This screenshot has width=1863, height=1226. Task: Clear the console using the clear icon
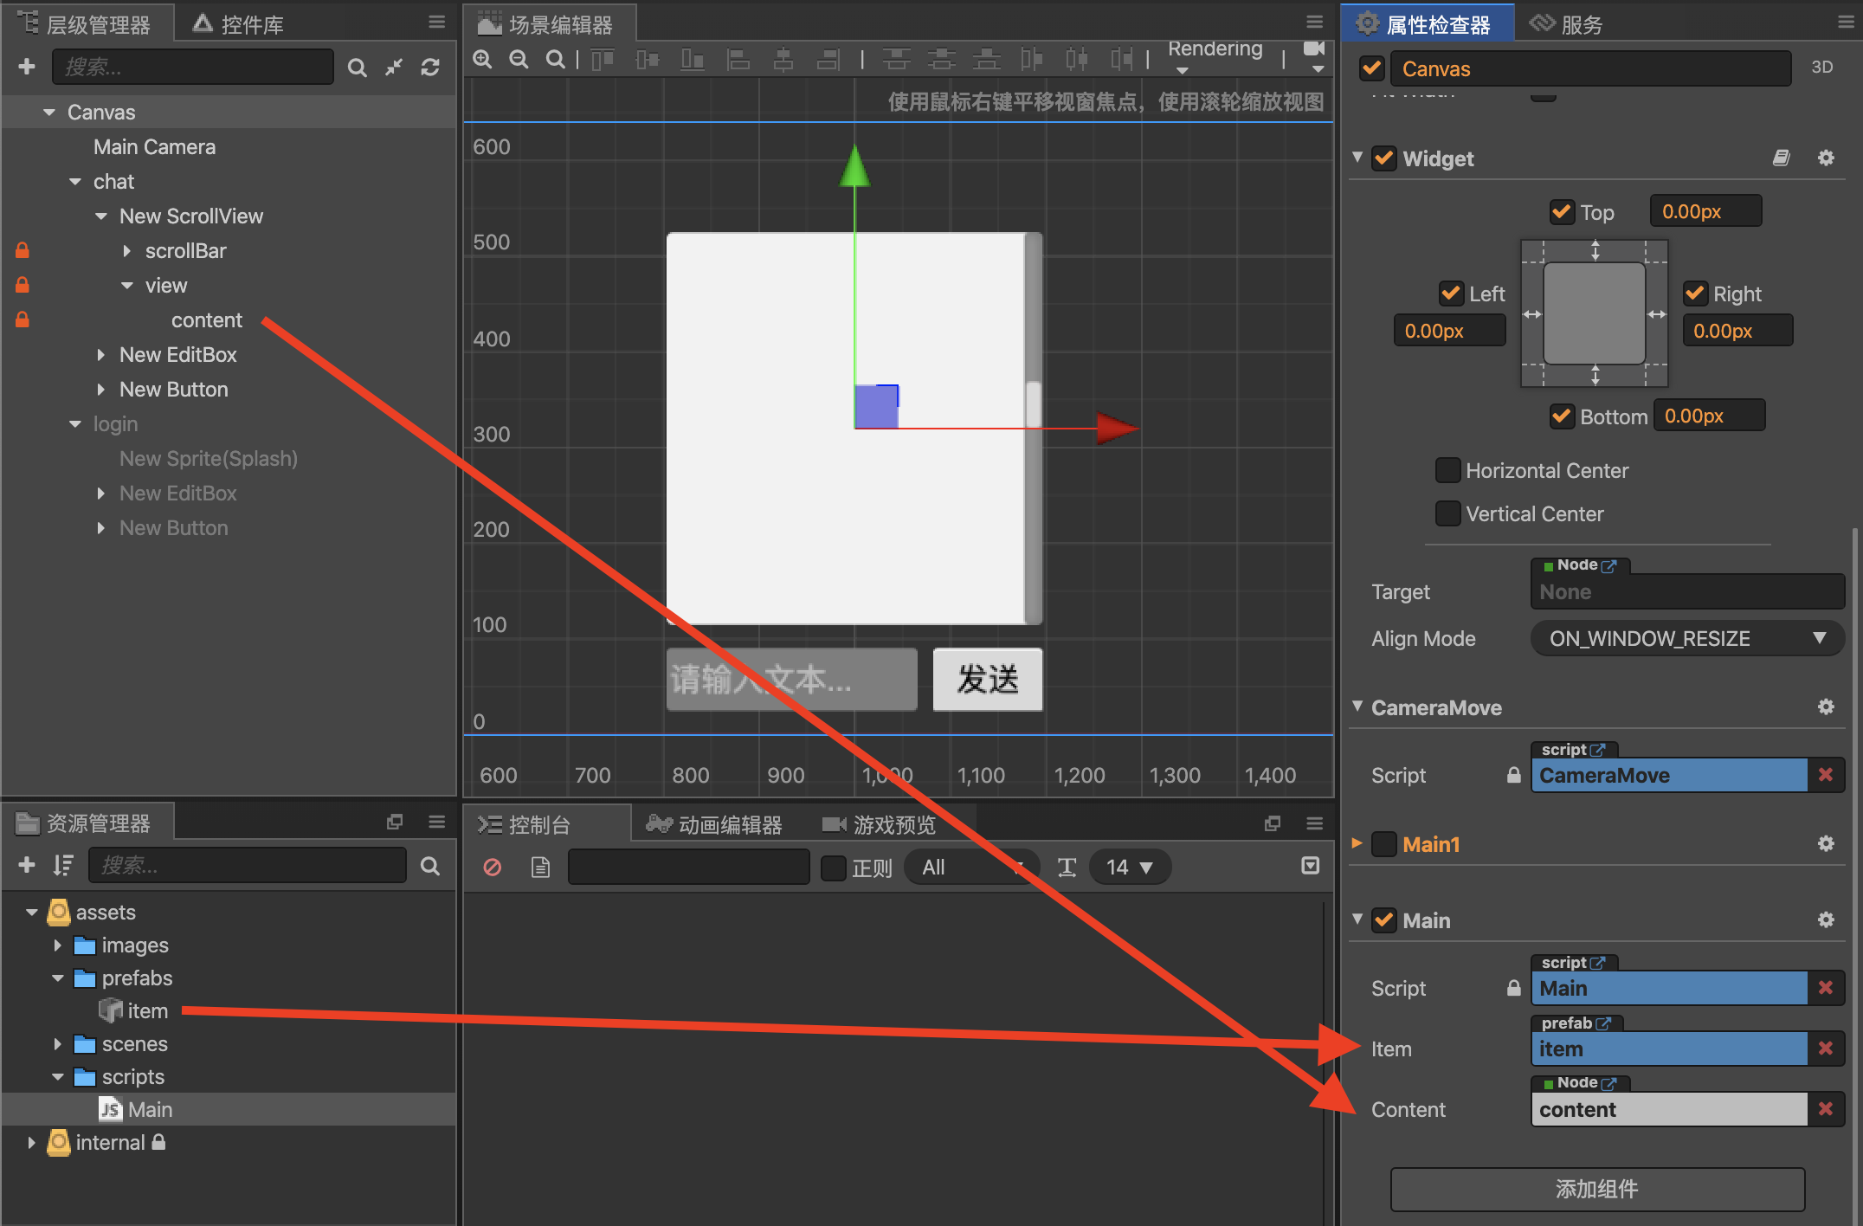[x=492, y=867]
